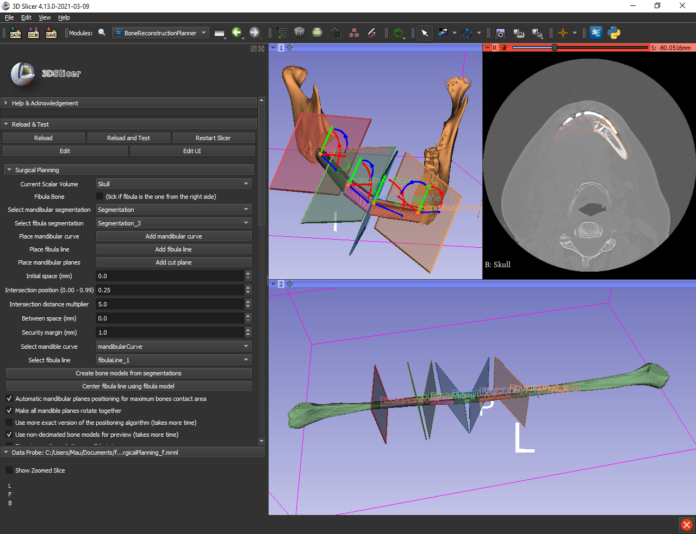Viewport: 696px width, 534px height.
Task: Open the Python console icon
Action: (614, 33)
